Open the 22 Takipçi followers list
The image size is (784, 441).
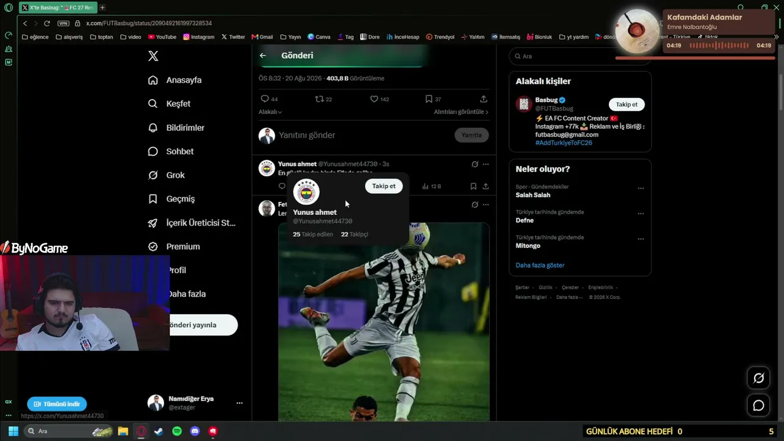coord(355,235)
